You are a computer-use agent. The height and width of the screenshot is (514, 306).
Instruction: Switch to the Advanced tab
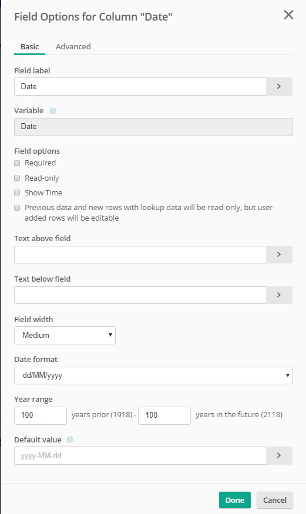point(73,46)
